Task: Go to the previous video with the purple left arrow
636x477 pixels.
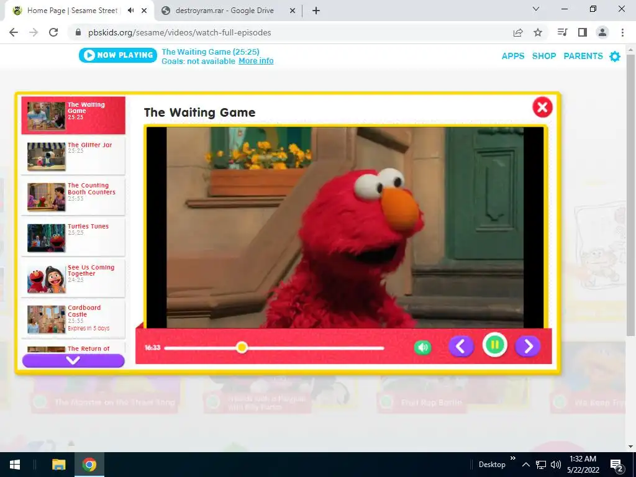Action: click(x=461, y=347)
